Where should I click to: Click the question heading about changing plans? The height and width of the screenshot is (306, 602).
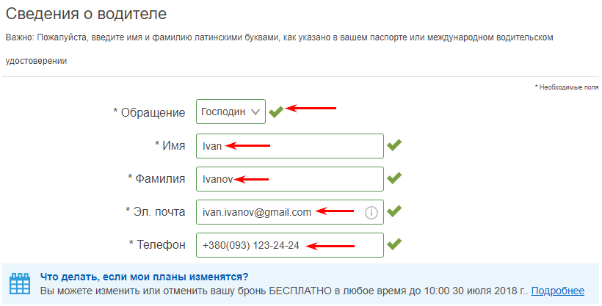[143, 277]
